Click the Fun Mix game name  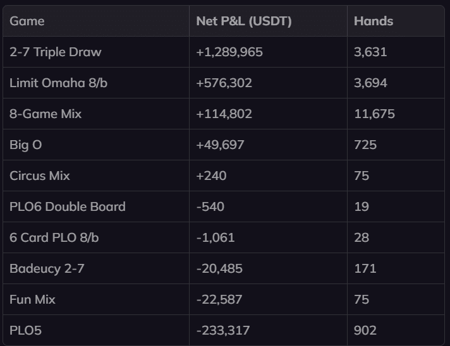tap(32, 299)
